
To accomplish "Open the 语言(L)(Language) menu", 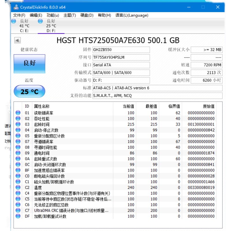I will point(132,15).
